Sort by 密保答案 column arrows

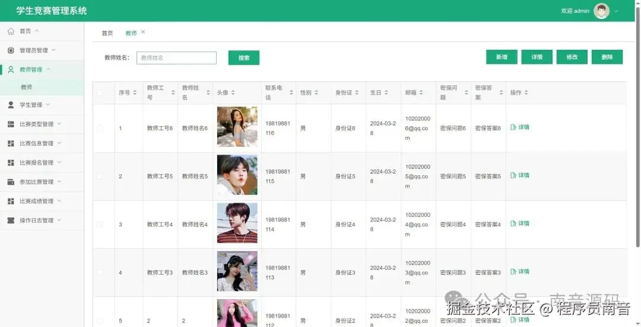[x=501, y=92]
